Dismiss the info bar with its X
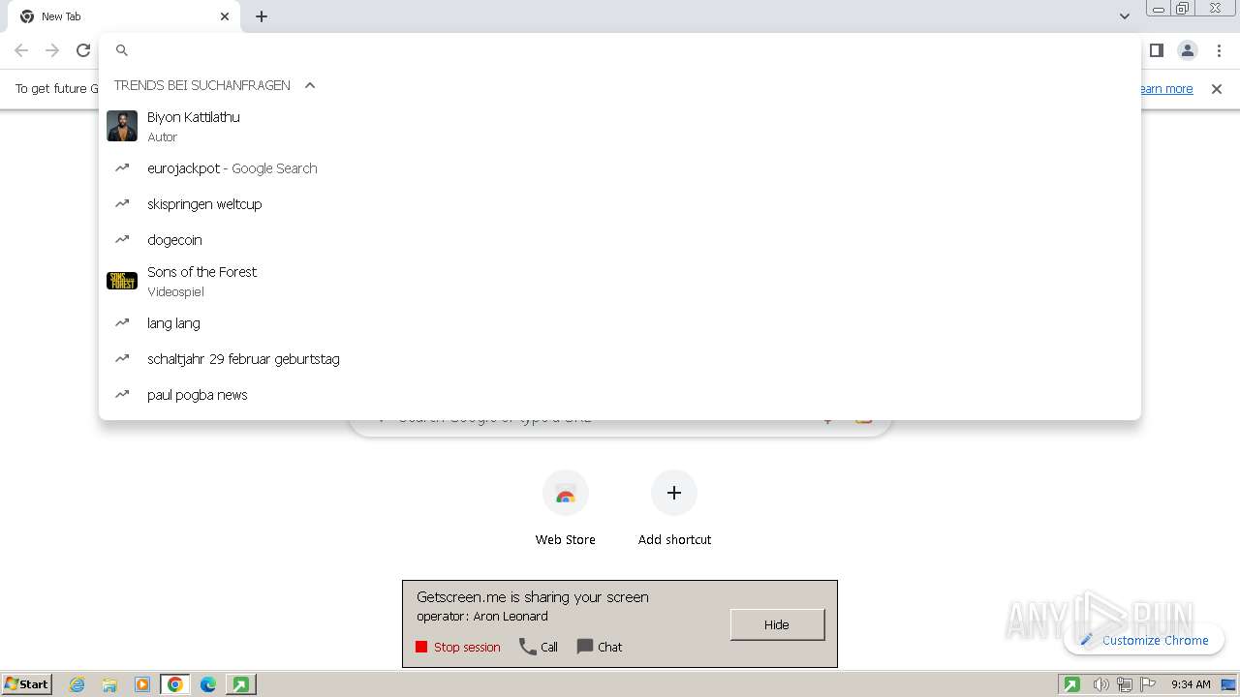The width and height of the screenshot is (1240, 697). click(x=1217, y=89)
